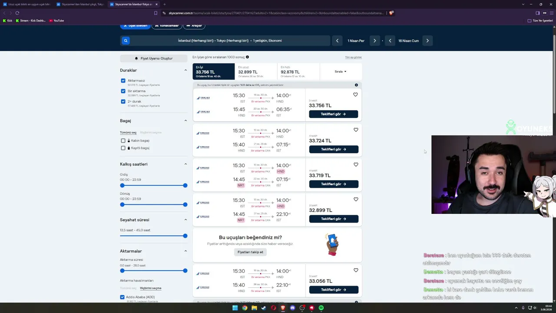Viewport: 556px width, 313px height.
Task: Bookmark this page via address bar icon
Action: (x=156, y=13)
